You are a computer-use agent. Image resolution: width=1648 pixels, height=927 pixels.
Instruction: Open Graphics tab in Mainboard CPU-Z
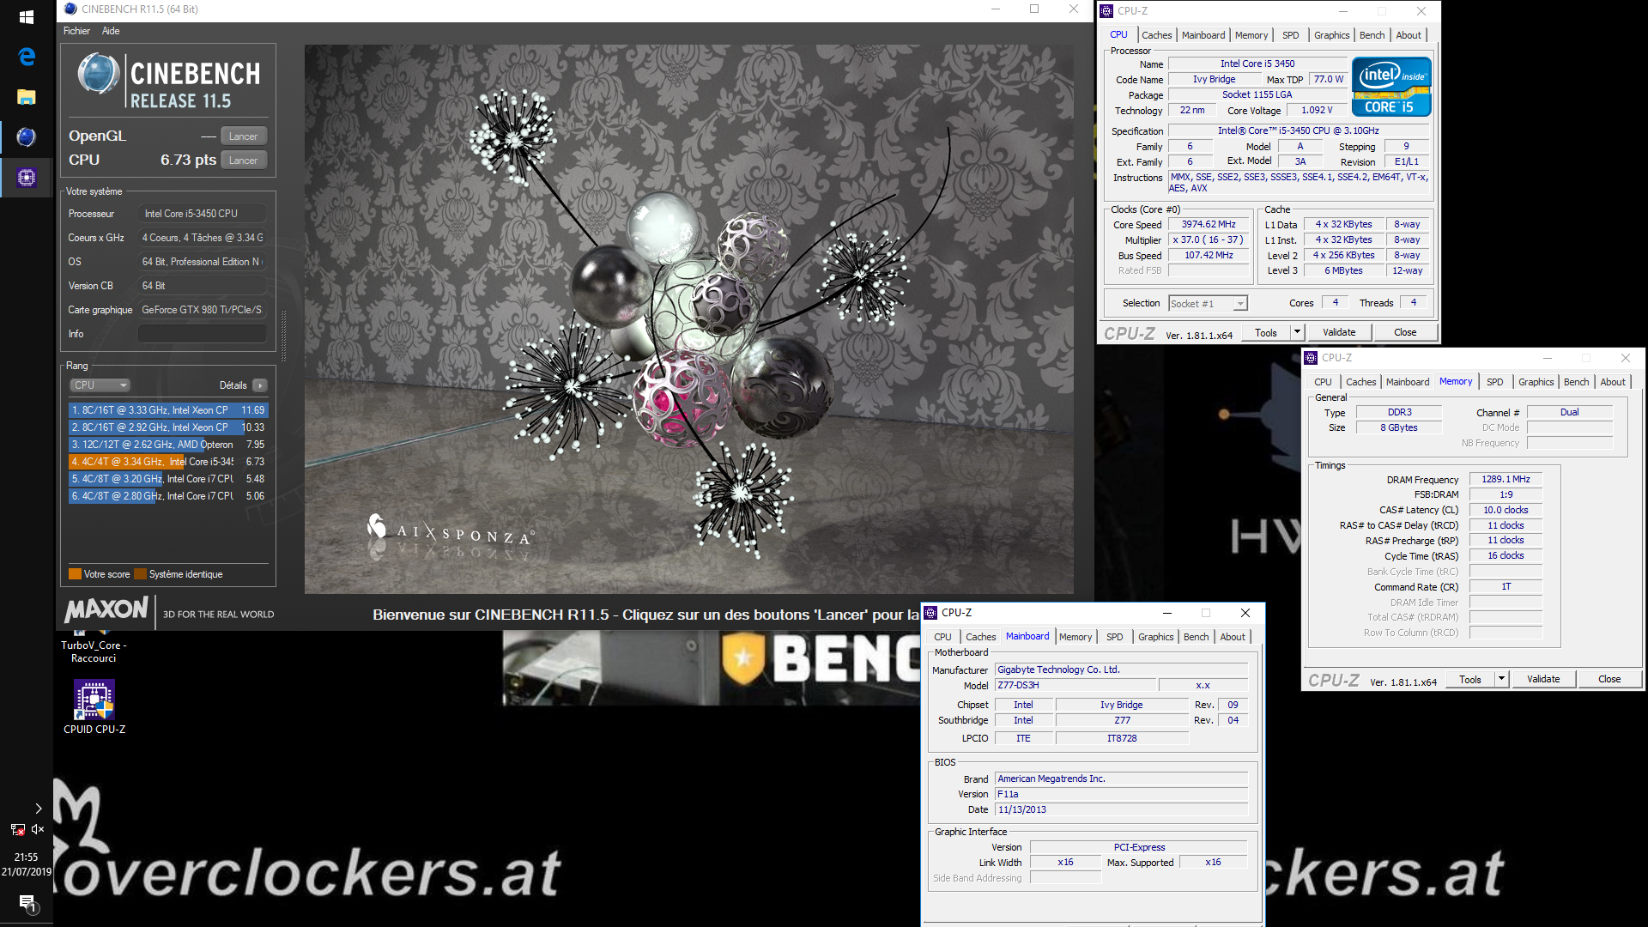[1155, 637]
